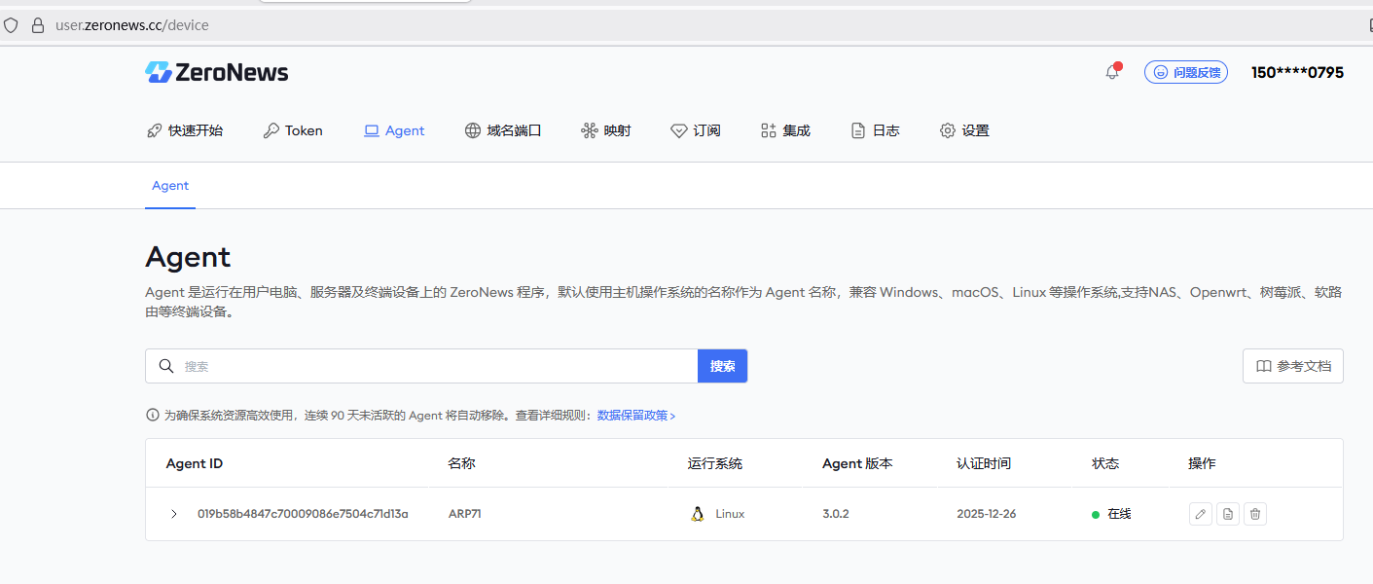Open the 集成 navigation item
The height and width of the screenshot is (584, 1373).
pyautogui.click(x=785, y=130)
